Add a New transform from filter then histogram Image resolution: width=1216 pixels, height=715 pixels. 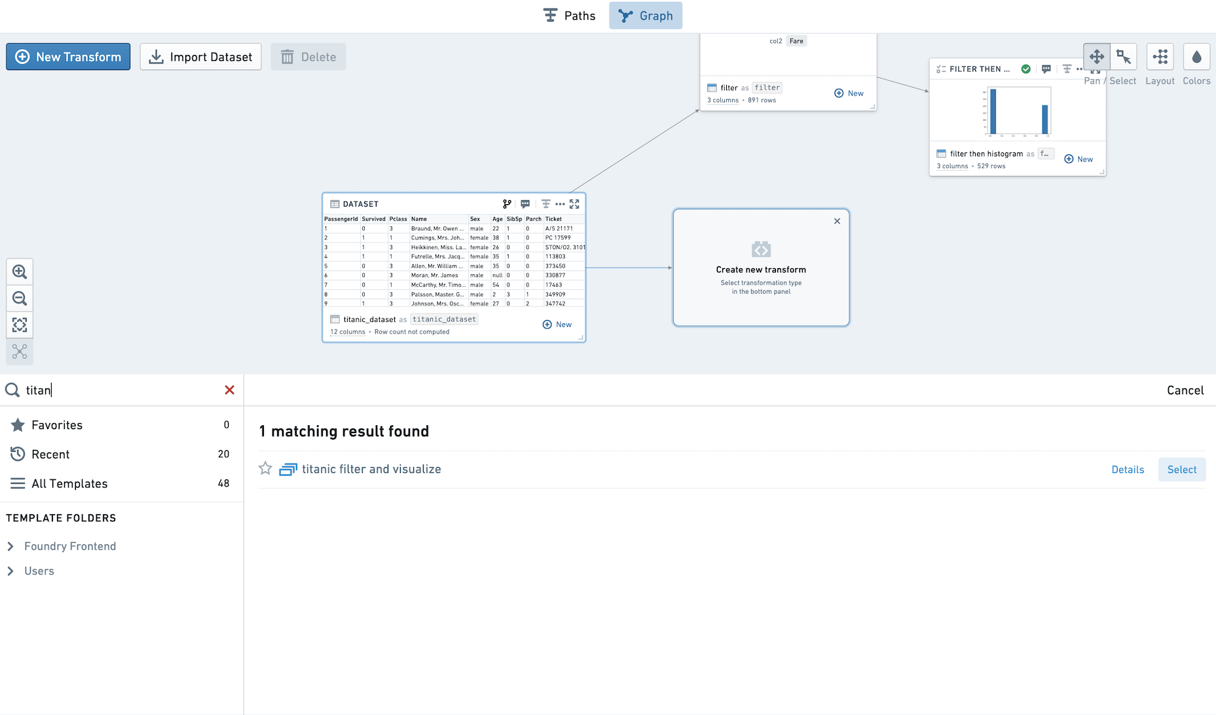[1078, 159]
